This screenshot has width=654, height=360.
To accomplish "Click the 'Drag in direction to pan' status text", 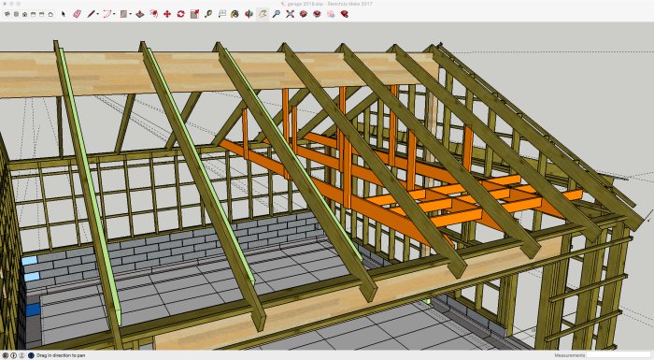I will (x=61, y=355).
